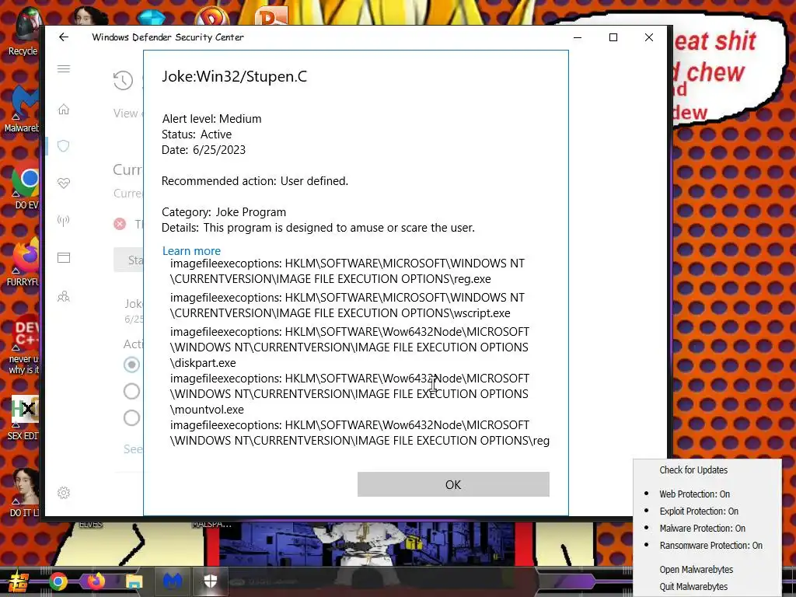
Task: Open Dev C++ desktop shortcut
Action: pyautogui.click(x=24, y=345)
